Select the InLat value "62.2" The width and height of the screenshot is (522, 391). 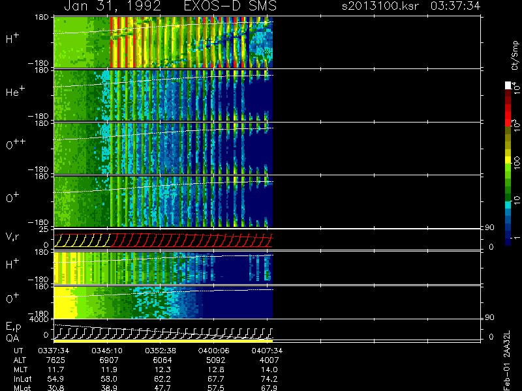pyautogui.click(x=162, y=379)
